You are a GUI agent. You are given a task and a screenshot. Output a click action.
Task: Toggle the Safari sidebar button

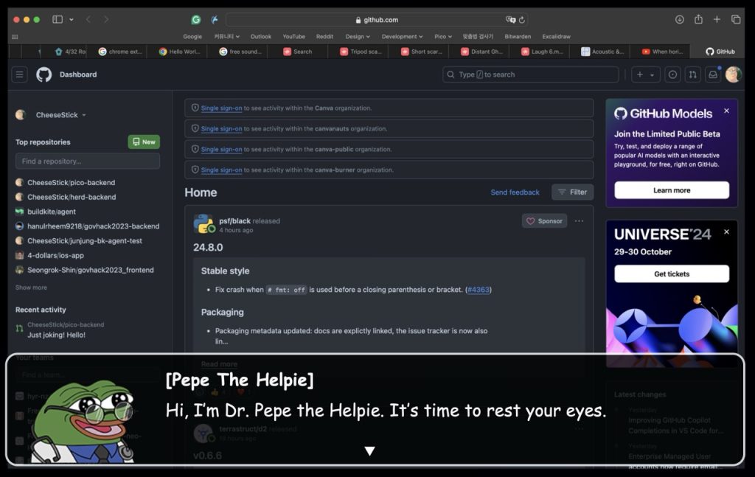click(x=58, y=19)
